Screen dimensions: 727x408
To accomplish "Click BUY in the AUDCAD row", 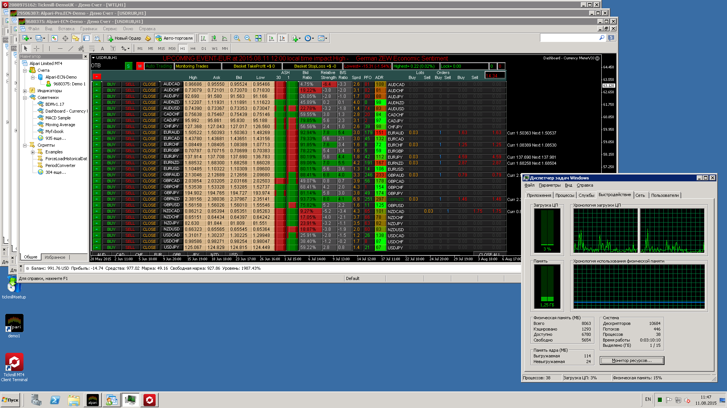I will 111,84.
